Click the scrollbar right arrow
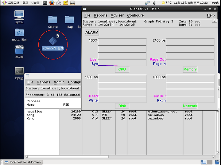Viewport: 221px width, 165px height. pyautogui.click(x=214, y=157)
